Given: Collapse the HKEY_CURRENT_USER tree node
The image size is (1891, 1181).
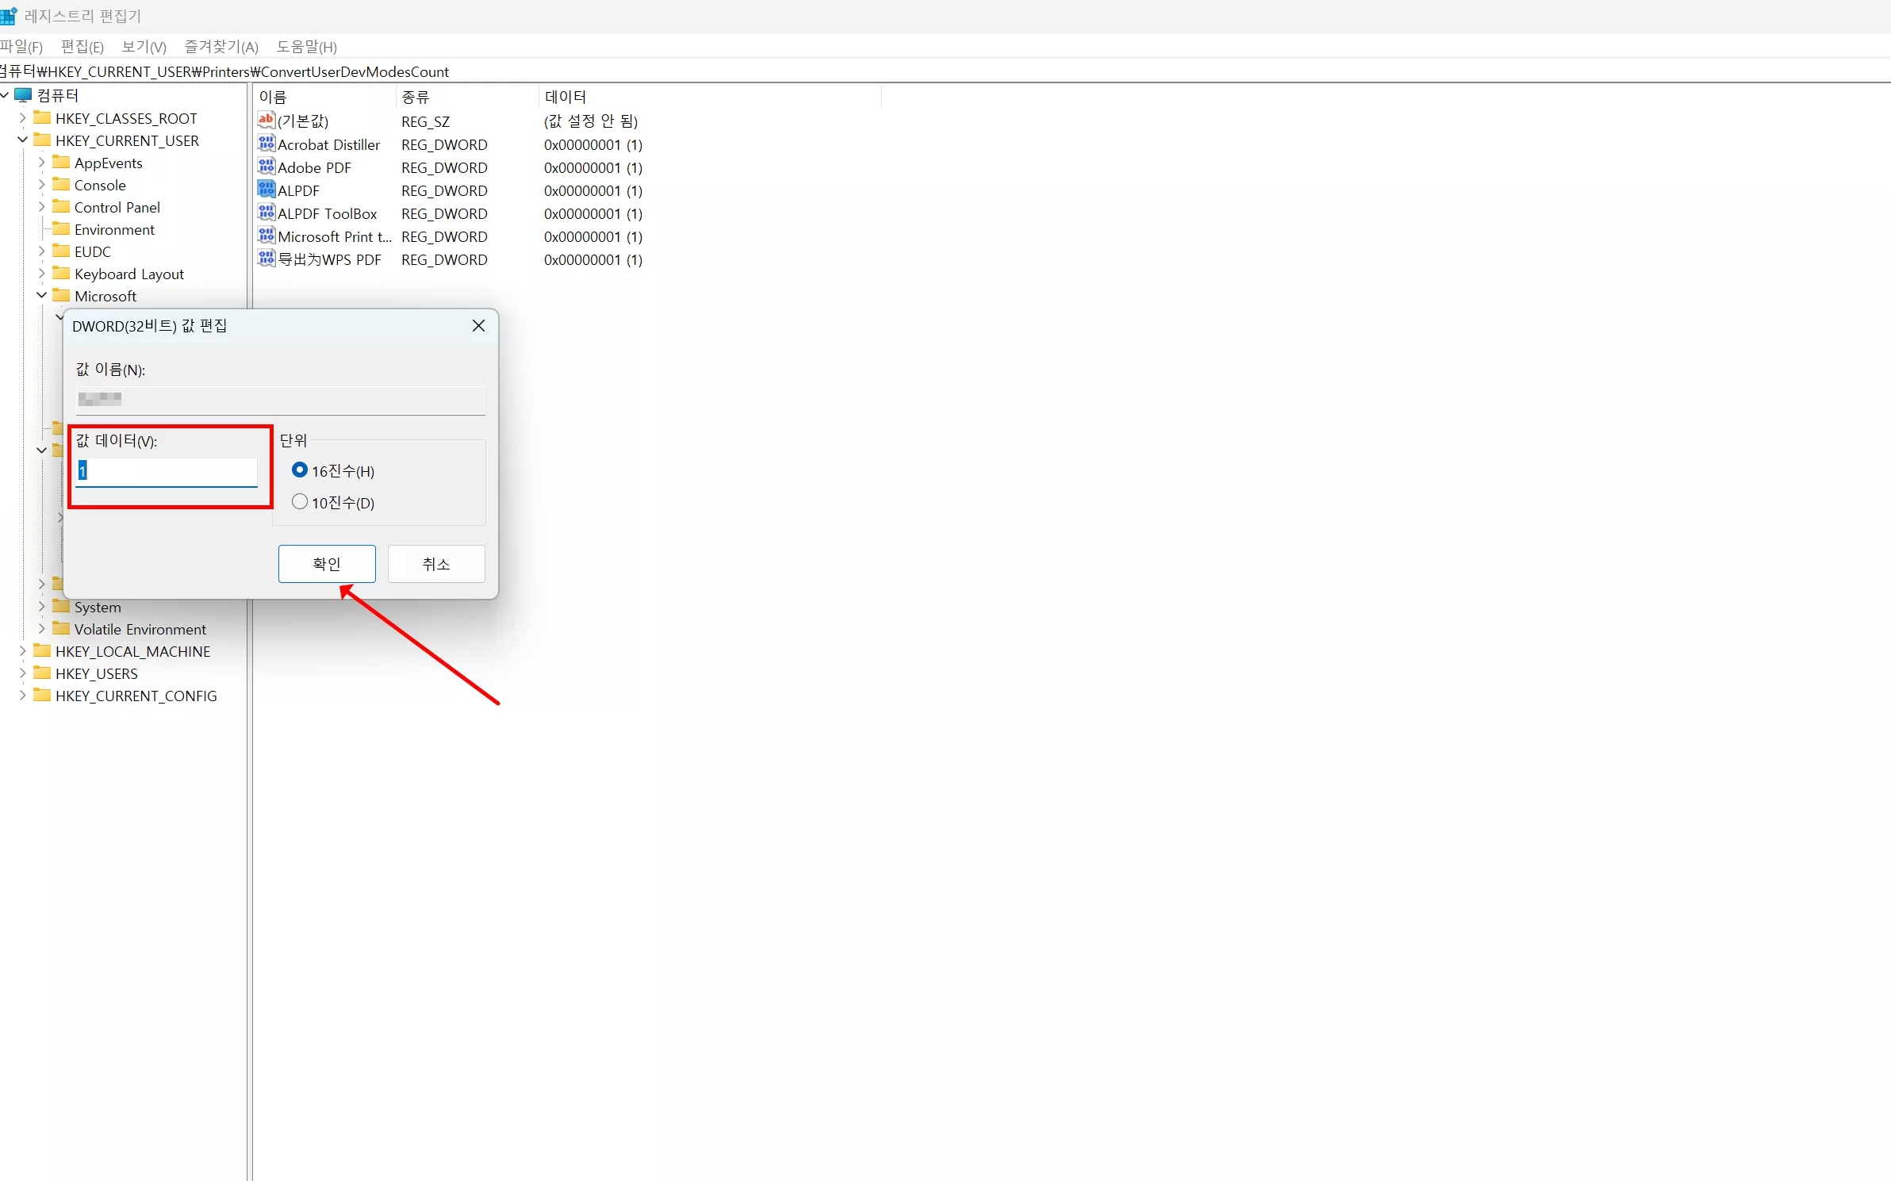Looking at the screenshot, I should click(x=22, y=140).
